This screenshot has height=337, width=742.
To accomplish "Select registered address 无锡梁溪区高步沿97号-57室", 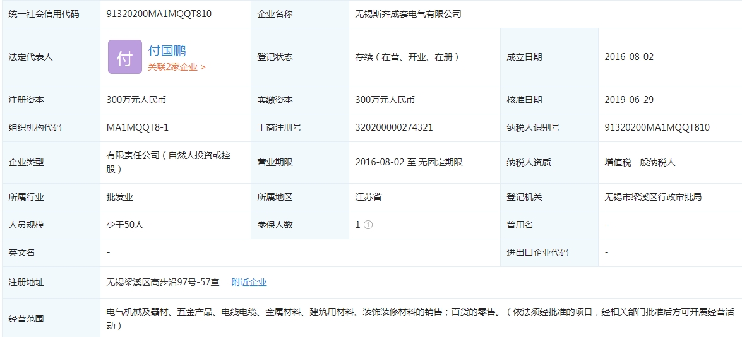I will point(163,282).
